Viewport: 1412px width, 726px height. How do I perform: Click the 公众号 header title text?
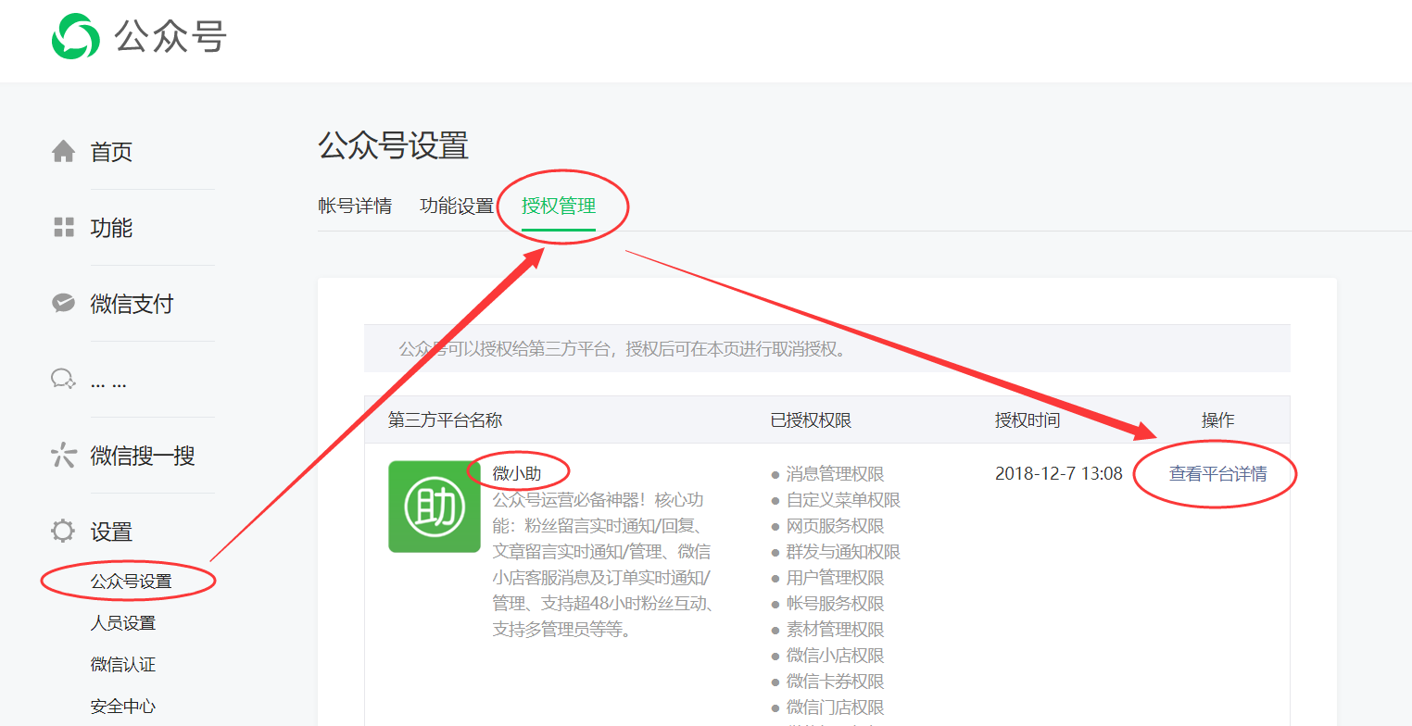pyautogui.click(x=170, y=36)
